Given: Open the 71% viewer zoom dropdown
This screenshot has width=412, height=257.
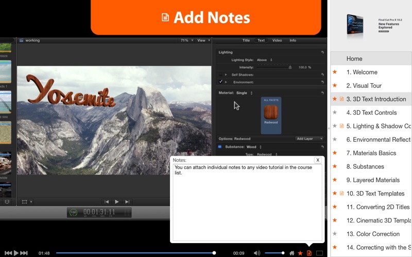Looking at the screenshot, I should pos(187,41).
